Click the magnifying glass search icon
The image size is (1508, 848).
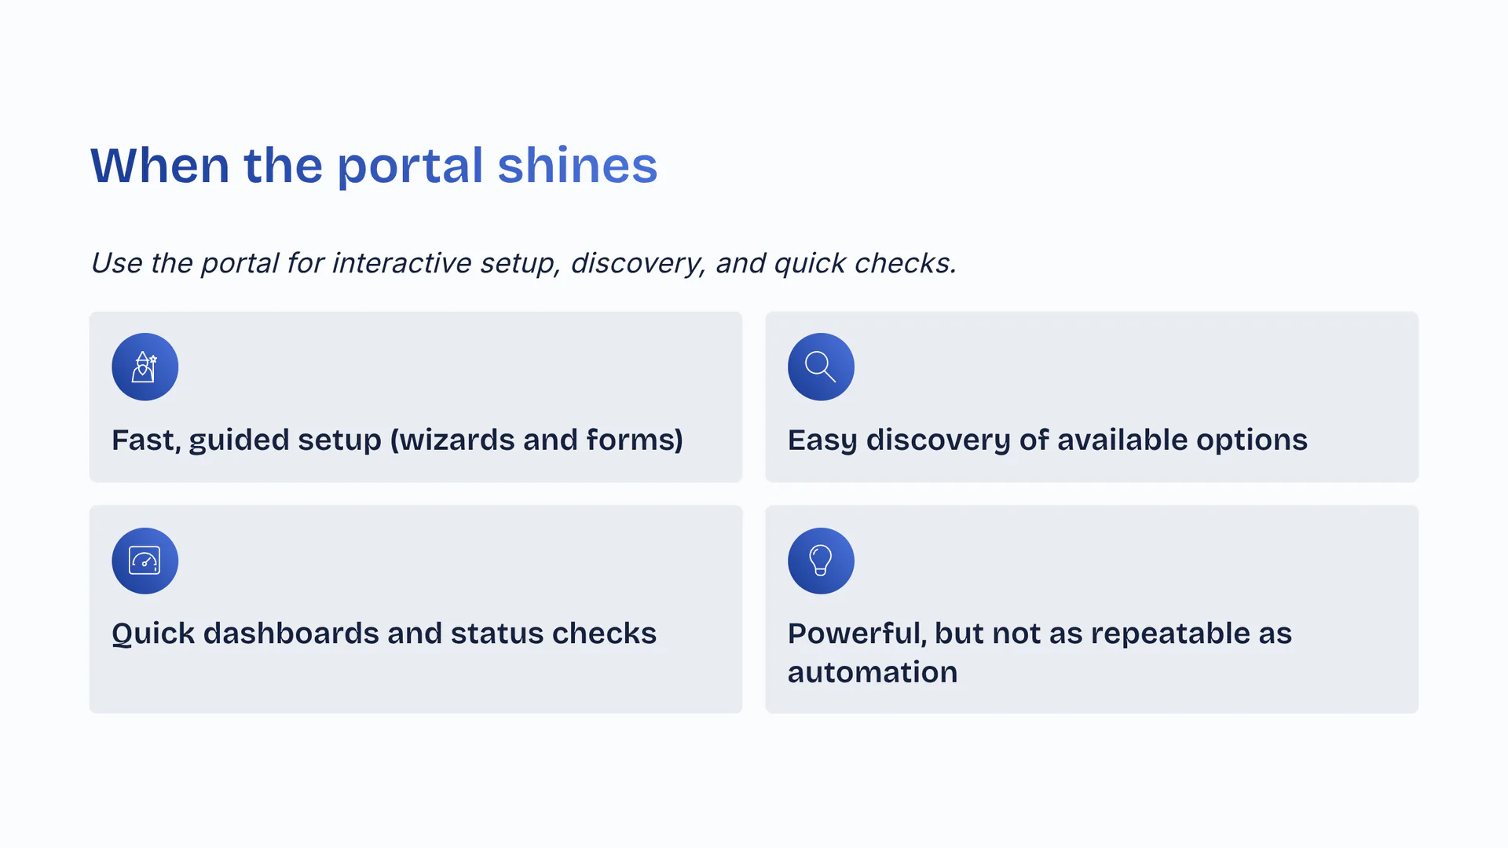[821, 367]
